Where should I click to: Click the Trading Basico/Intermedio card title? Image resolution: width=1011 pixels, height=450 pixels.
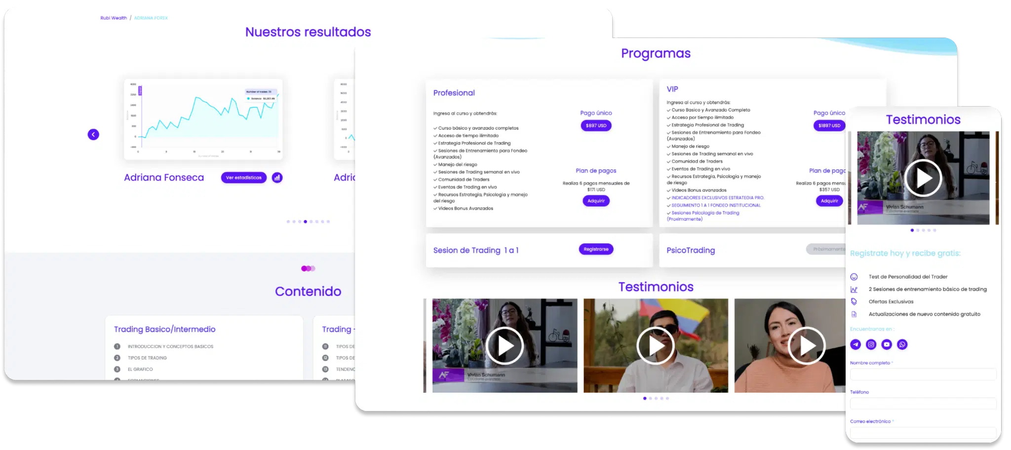click(x=164, y=329)
